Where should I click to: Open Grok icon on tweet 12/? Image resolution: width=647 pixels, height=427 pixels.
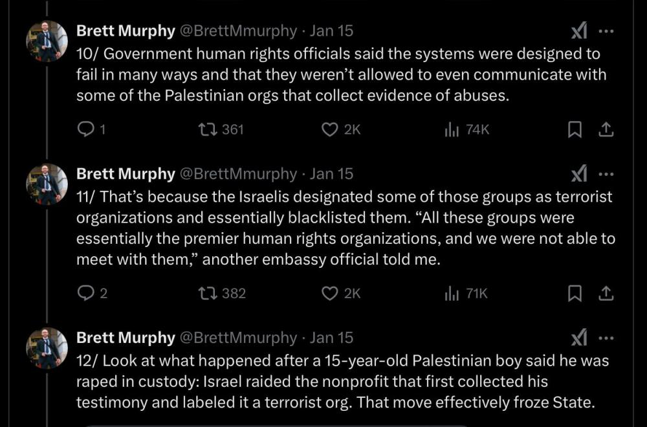pos(579,338)
